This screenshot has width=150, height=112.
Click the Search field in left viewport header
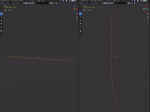42,3
